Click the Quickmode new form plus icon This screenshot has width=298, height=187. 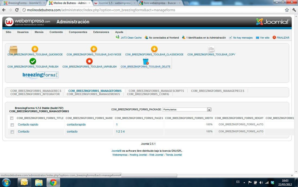pos(35,49)
